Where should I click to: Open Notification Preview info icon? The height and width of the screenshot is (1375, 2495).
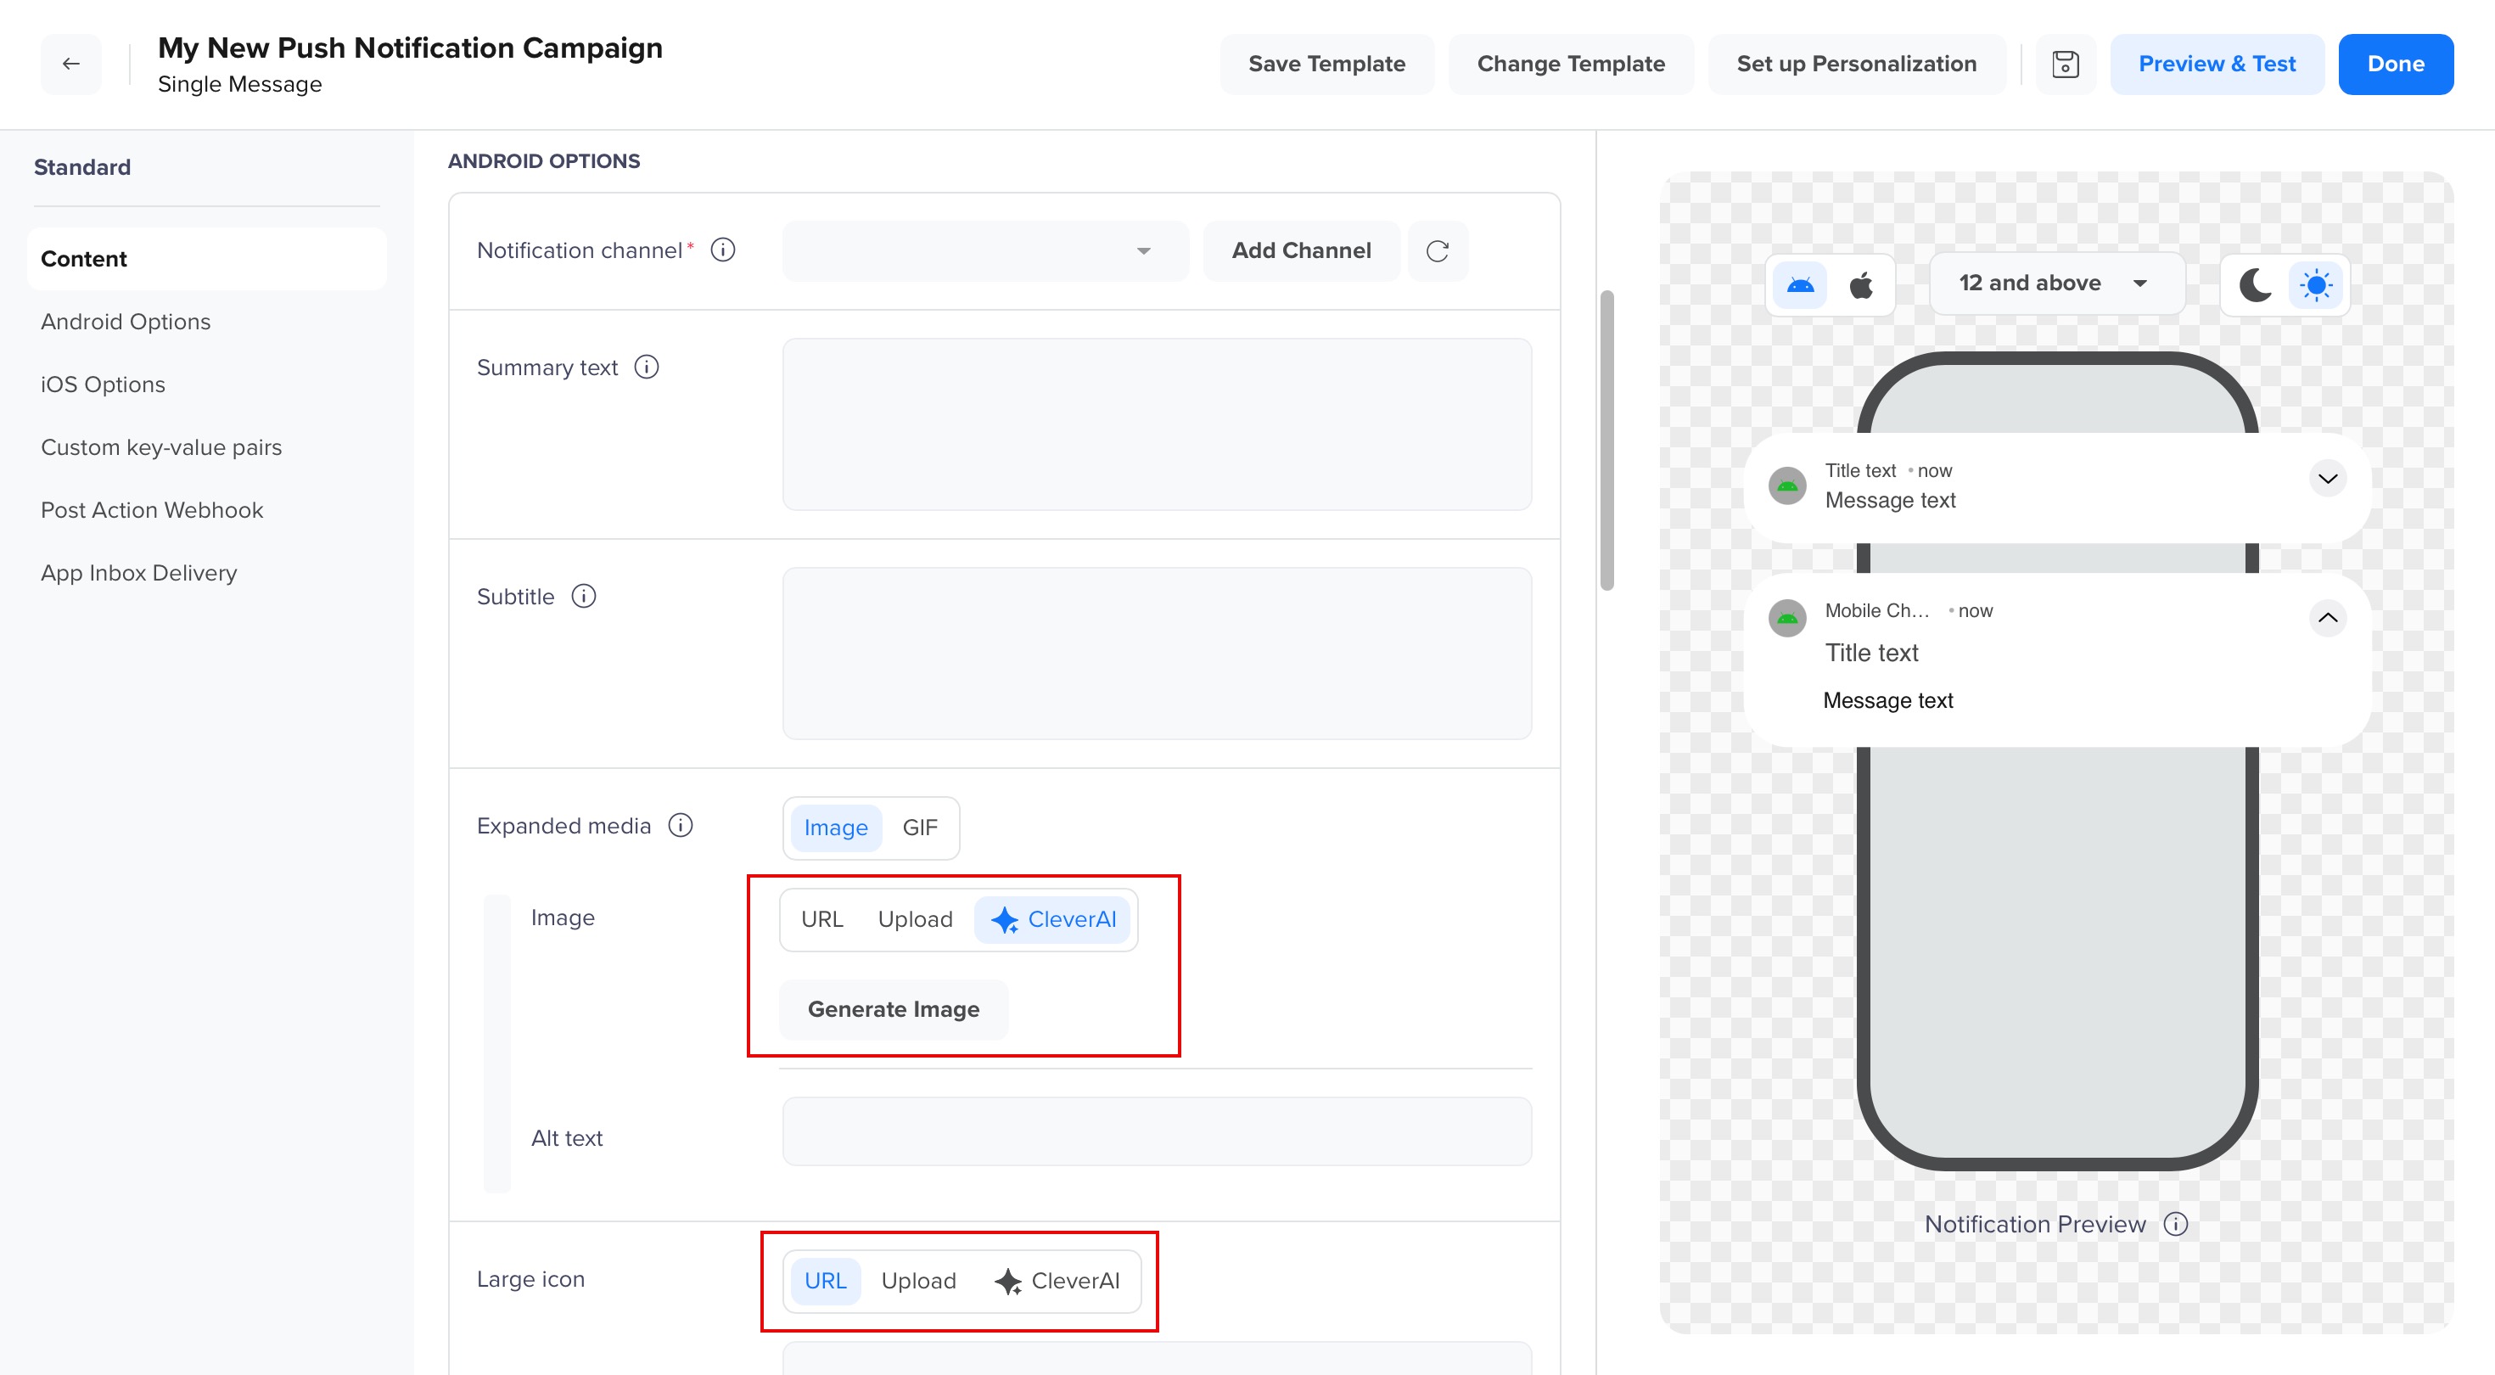click(2175, 1224)
